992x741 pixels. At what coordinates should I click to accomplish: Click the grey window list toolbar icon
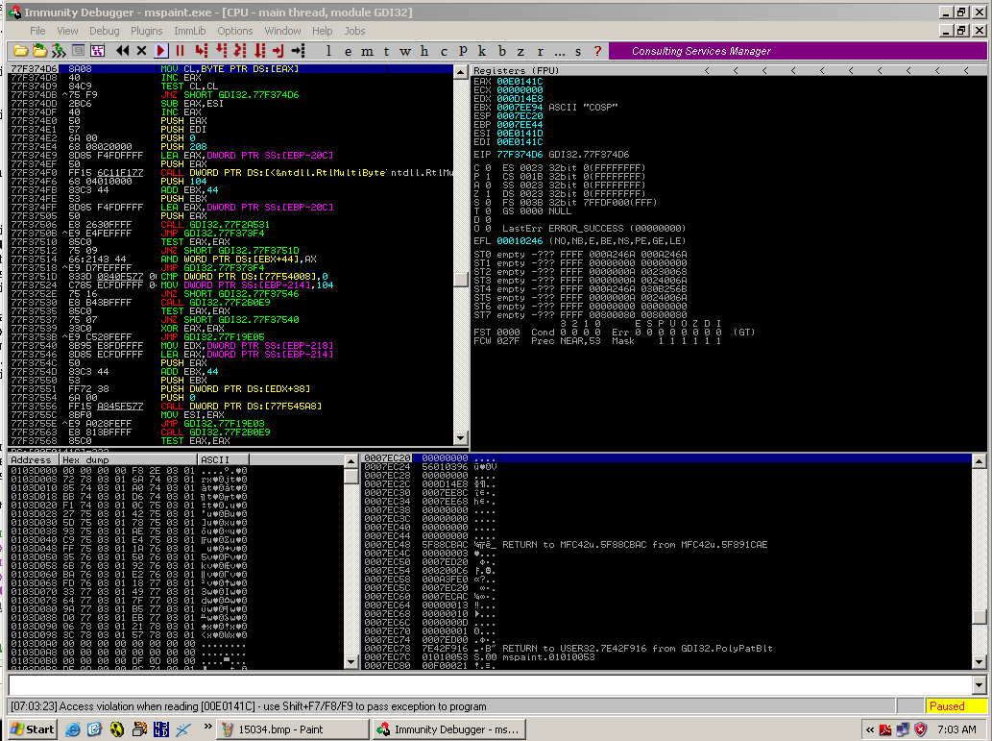pos(78,51)
